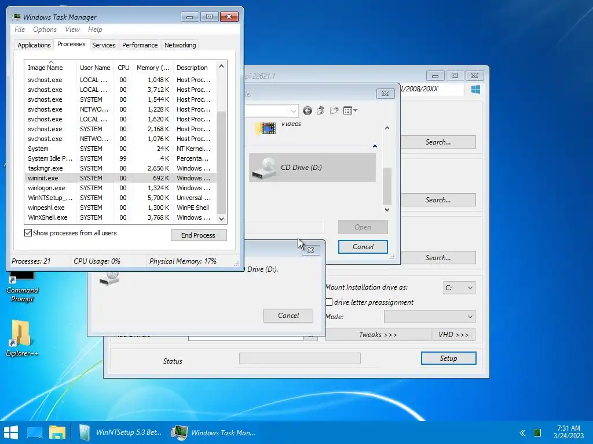The height and width of the screenshot is (444, 593).
Task: Switch to the Performance tab
Action: (140, 45)
